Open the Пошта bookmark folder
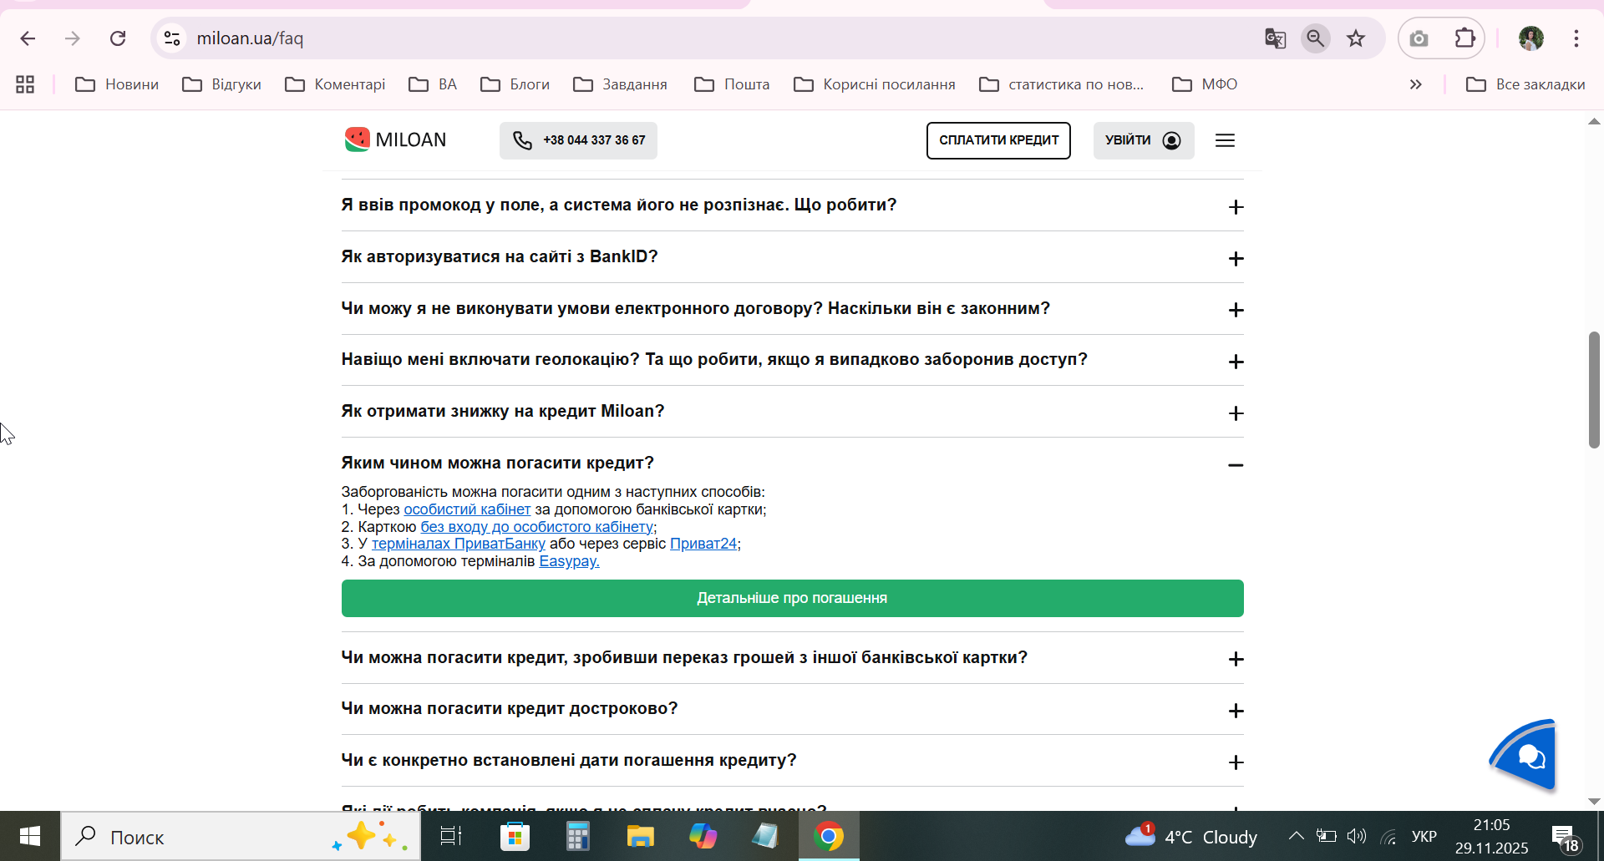Image resolution: width=1604 pixels, height=861 pixels. point(732,84)
